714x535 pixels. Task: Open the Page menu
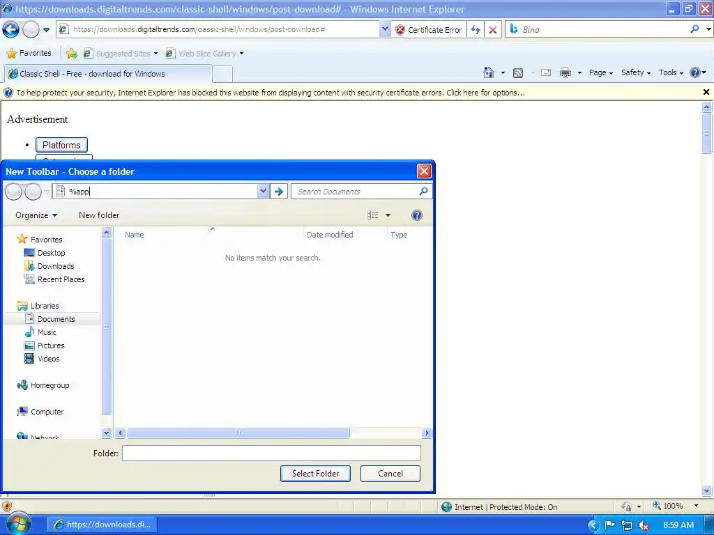pyautogui.click(x=600, y=72)
